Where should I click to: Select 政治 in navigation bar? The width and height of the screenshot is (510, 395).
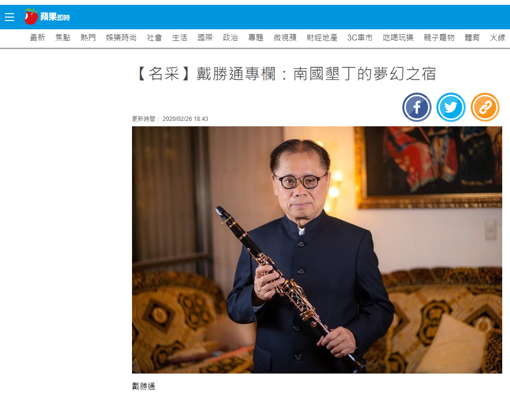click(230, 38)
